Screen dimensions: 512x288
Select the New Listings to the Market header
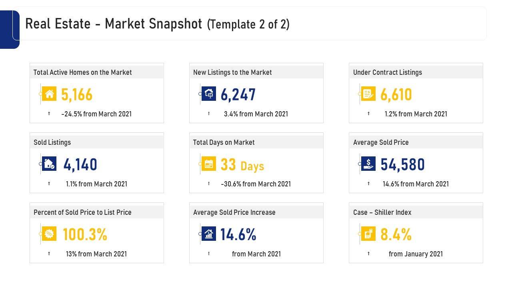[232, 72]
